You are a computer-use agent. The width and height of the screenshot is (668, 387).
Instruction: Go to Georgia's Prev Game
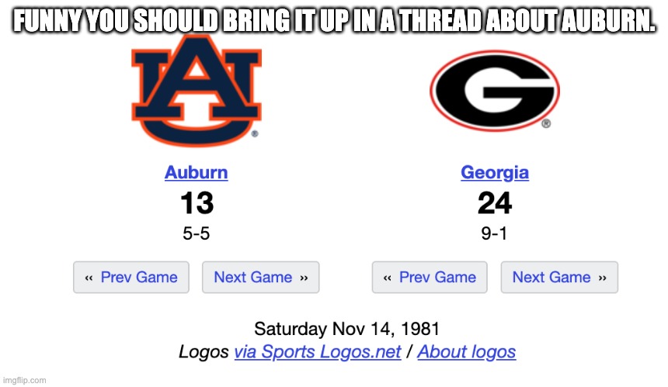coord(430,278)
